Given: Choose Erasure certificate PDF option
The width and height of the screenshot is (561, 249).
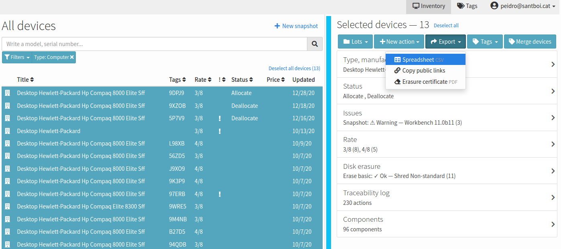Looking at the screenshot, I should (425, 82).
